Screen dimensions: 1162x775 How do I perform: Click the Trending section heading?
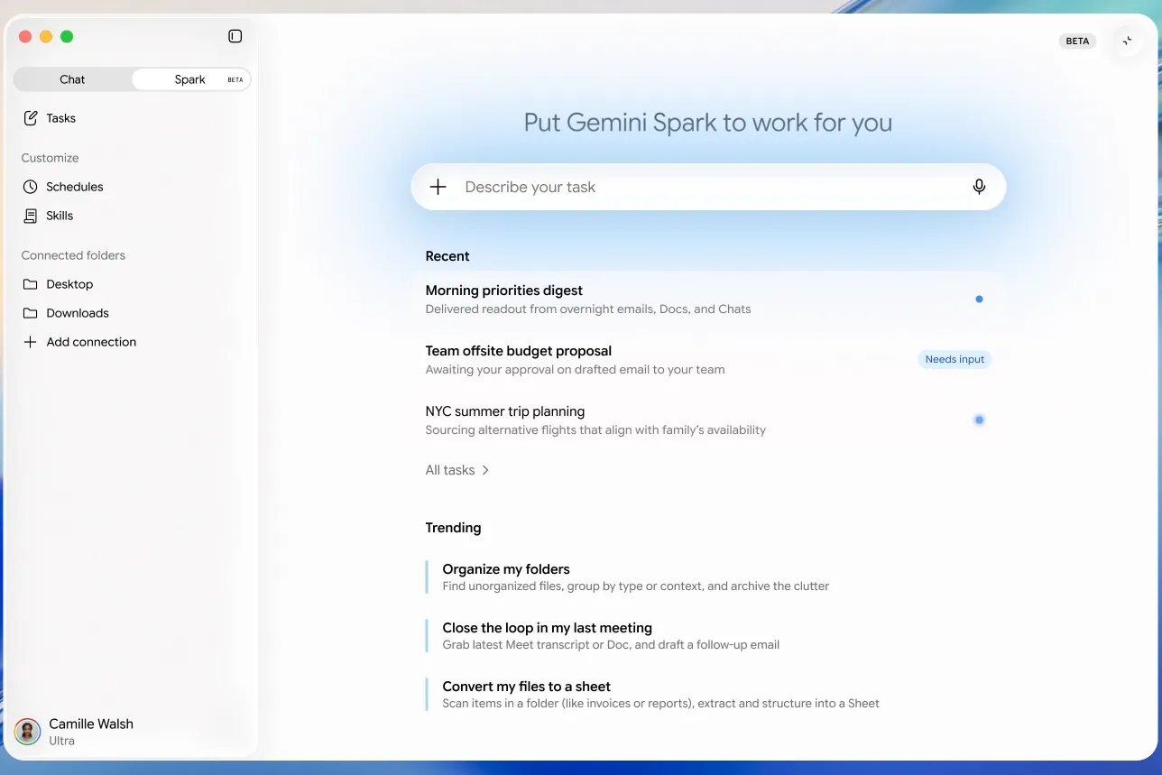(453, 528)
